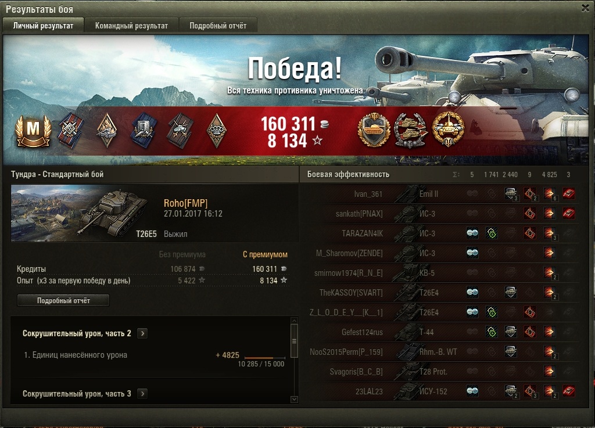This screenshot has width=595, height=428.
Task: Expand mission Сокрушительный урон, часть 3
Action: click(142, 394)
